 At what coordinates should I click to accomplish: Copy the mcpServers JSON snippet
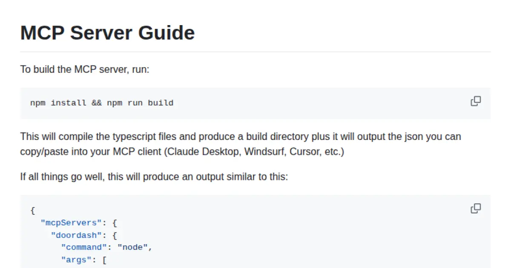point(476,208)
